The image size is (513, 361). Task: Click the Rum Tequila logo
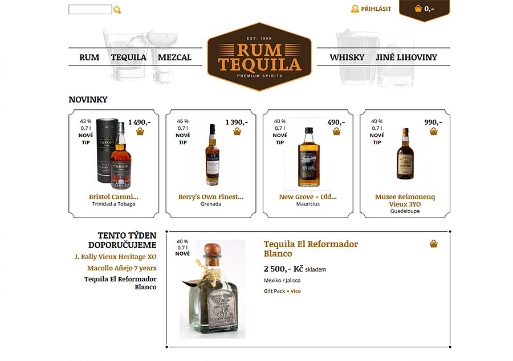(x=259, y=57)
